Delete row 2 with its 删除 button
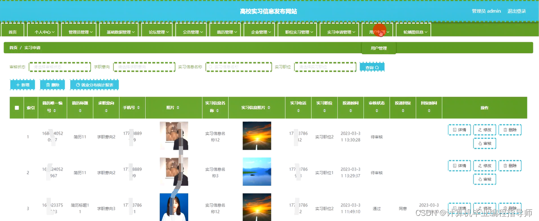539x221 pixels. point(510,166)
